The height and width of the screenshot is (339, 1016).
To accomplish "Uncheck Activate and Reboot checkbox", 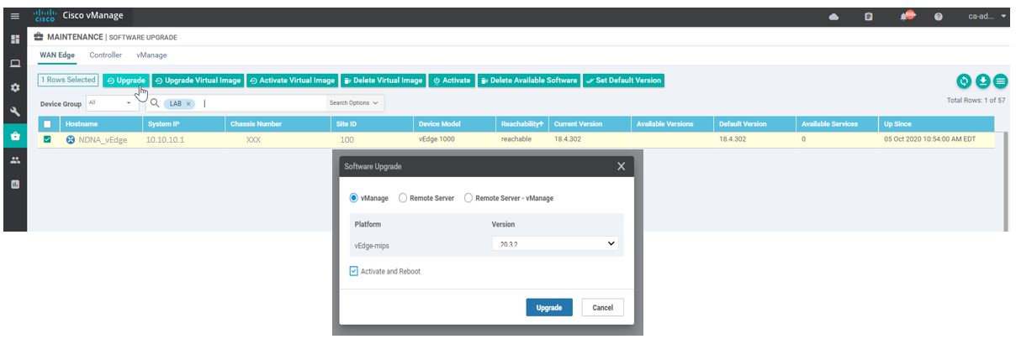I will point(354,272).
